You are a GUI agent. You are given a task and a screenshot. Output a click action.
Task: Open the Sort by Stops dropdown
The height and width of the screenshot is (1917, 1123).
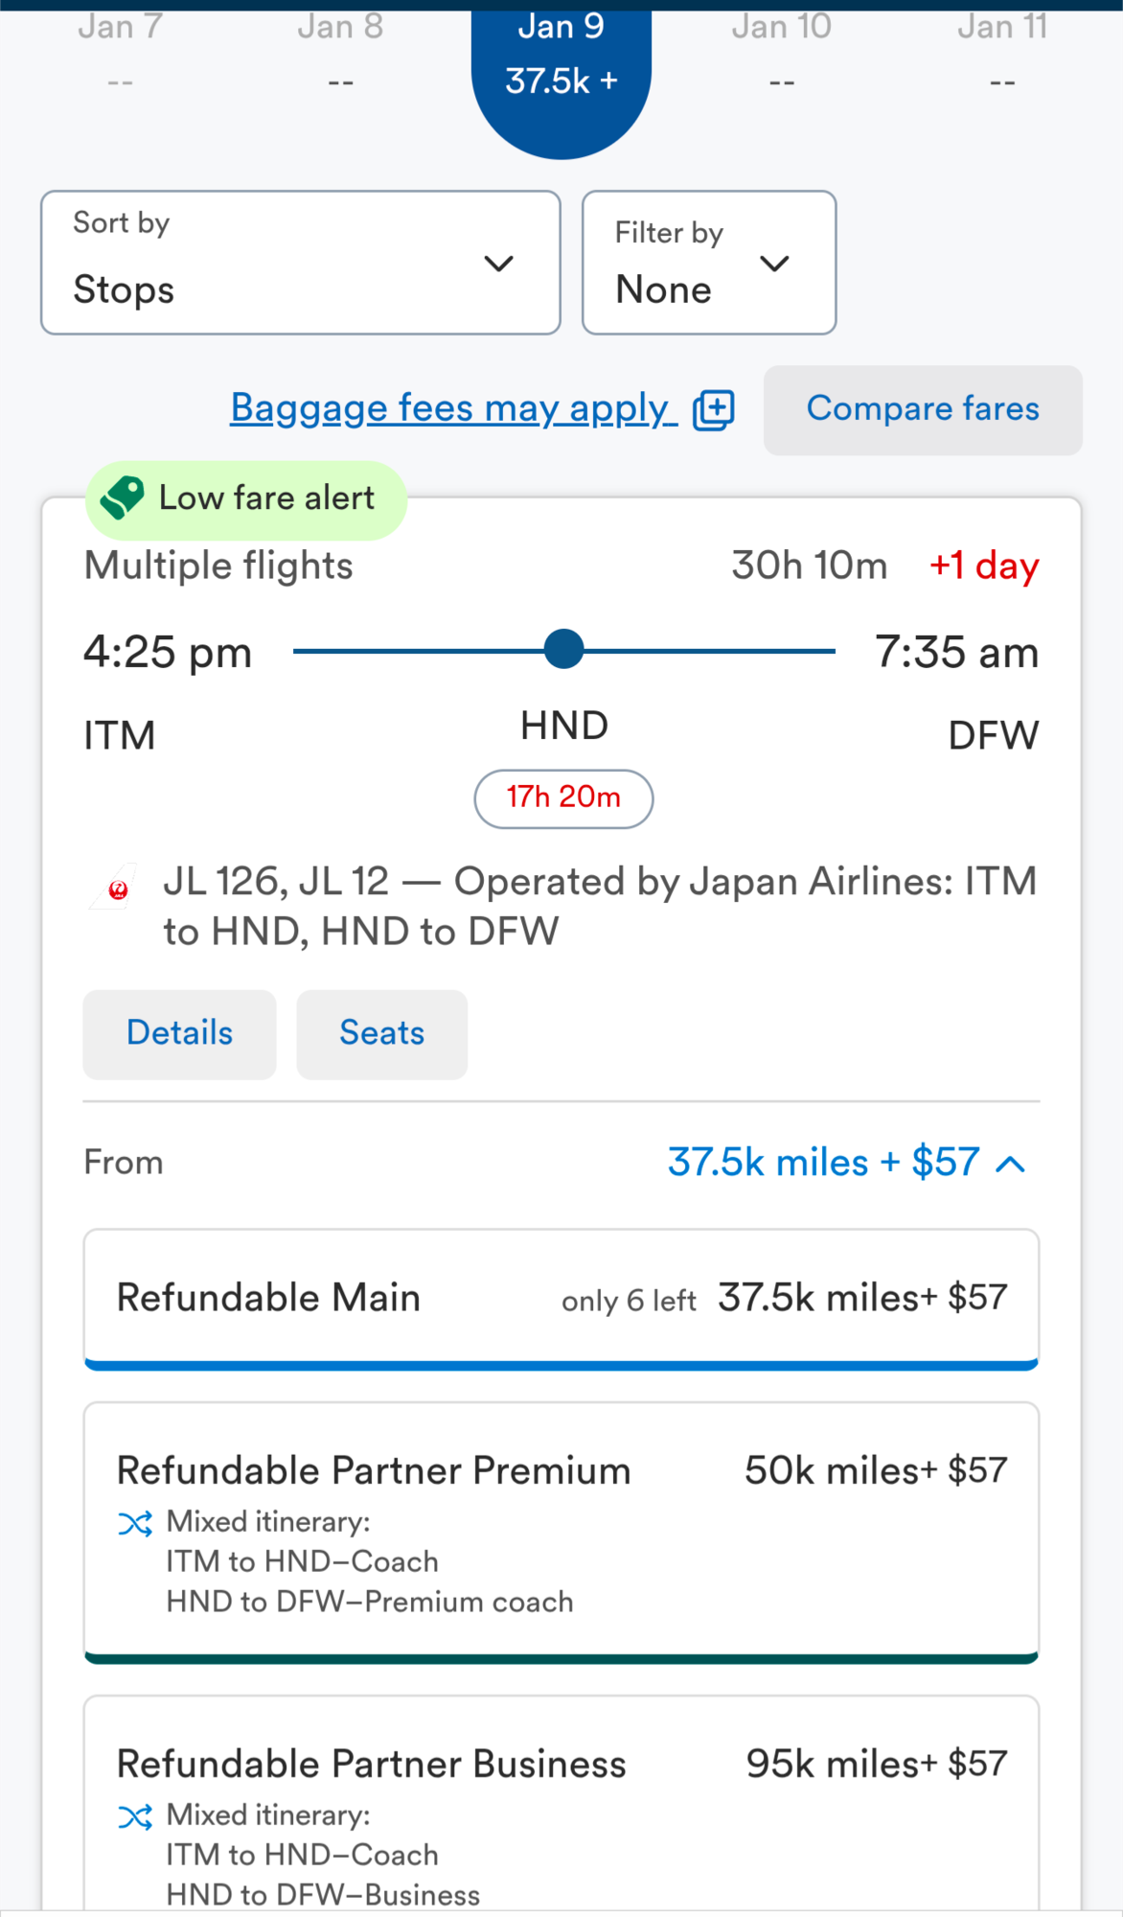coord(300,263)
